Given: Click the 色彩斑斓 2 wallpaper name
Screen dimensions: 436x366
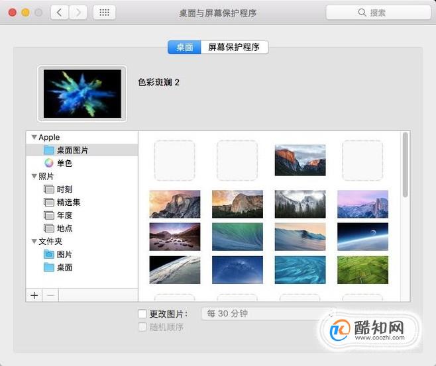Looking at the screenshot, I should [x=159, y=82].
